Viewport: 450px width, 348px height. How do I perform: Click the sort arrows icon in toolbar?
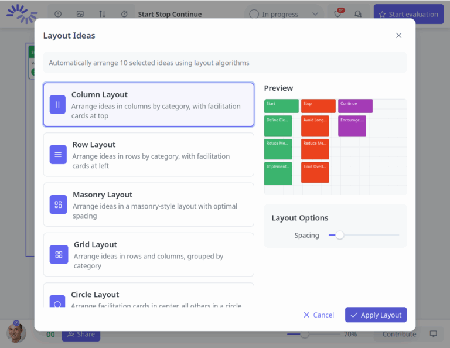click(103, 14)
